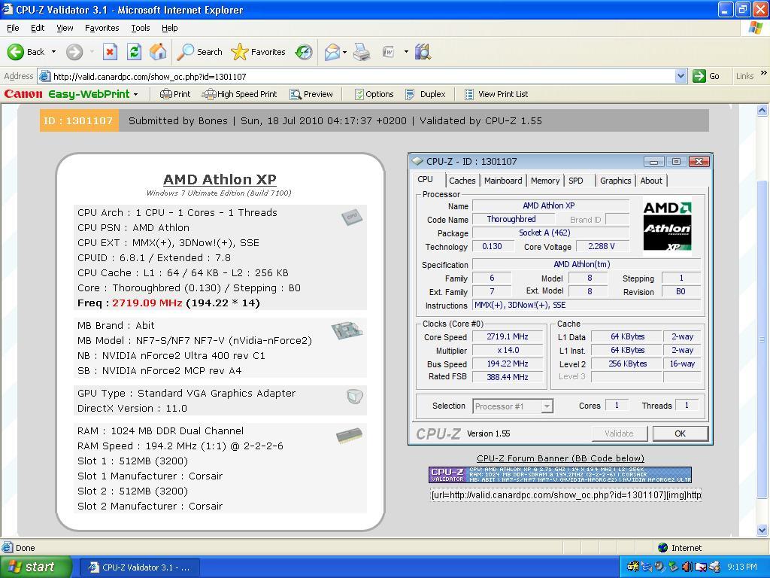
Task: Switch to the Caches tab in CPU-Z
Action: pyautogui.click(x=462, y=181)
